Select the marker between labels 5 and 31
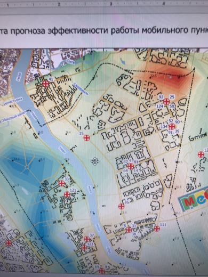This screenshot has width=208, height=277. [x=129, y=230]
